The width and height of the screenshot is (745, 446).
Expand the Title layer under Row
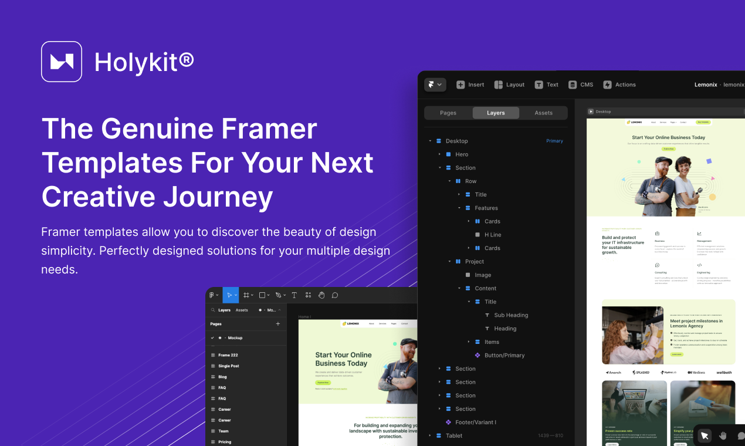459,194
